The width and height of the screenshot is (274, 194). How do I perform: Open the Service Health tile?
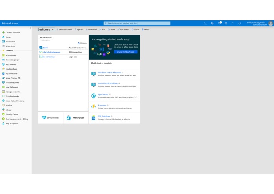[x=50, y=118]
